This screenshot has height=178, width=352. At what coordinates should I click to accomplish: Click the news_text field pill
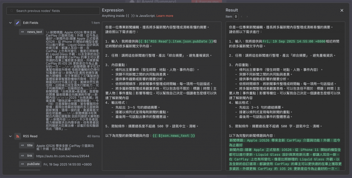pos(31,32)
